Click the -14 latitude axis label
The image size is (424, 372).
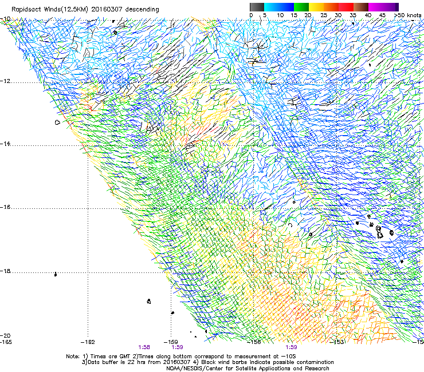5,144
